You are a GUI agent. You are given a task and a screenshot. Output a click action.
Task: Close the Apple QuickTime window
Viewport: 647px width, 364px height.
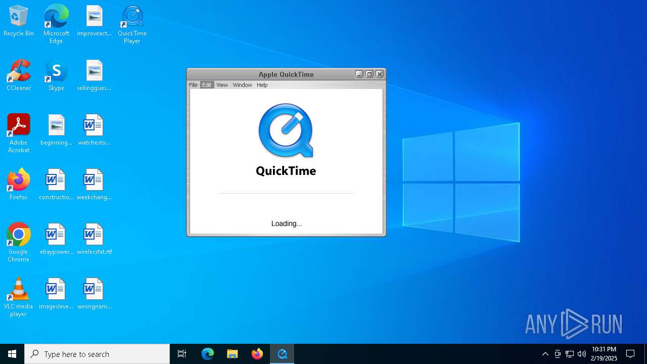[380, 74]
